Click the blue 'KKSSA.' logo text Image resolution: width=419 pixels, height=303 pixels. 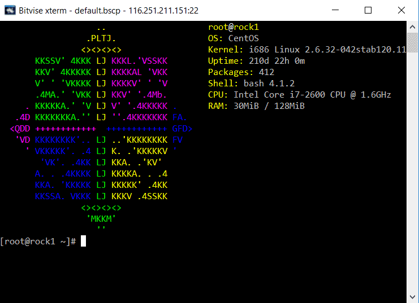click(x=50, y=196)
